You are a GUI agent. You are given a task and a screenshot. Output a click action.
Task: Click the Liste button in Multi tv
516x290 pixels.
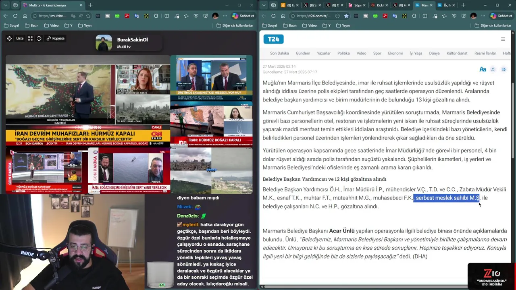pos(20,38)
